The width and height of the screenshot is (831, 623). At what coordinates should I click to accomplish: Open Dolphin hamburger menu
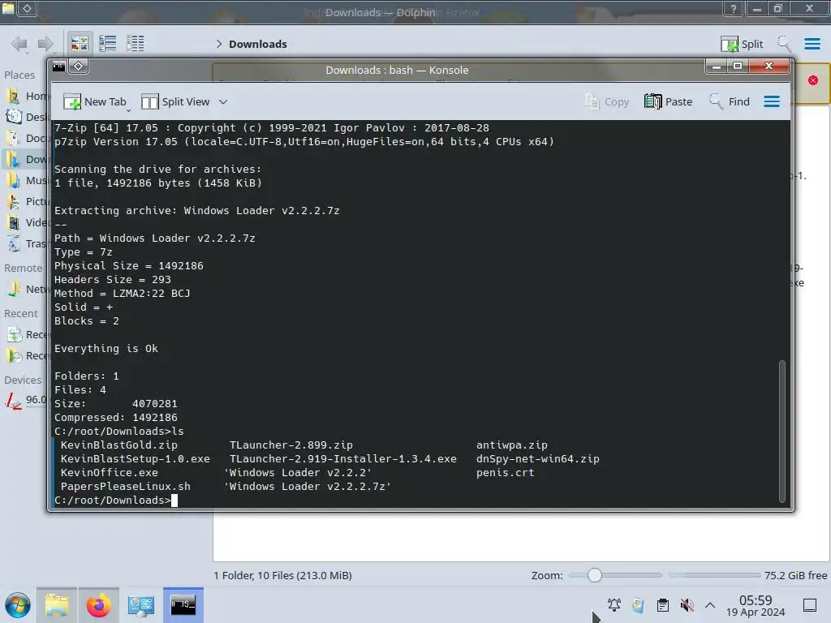(x=812, y=44)
